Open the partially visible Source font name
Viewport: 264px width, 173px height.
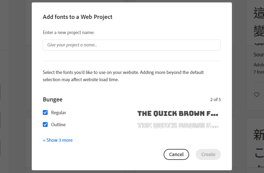(259, 55)
